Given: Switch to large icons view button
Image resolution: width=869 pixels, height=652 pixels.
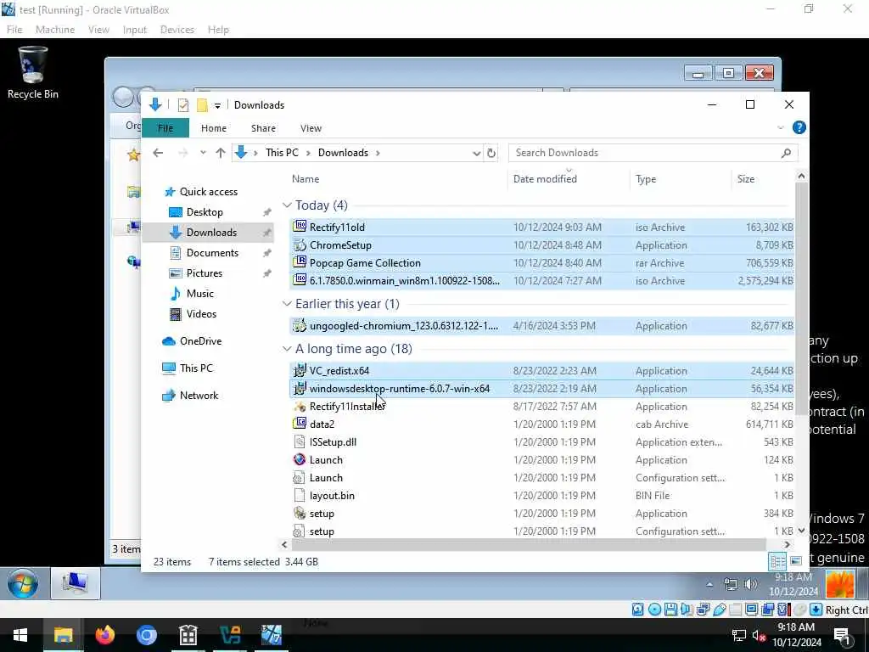Looking at the screenshot, I should pos(796,561).
